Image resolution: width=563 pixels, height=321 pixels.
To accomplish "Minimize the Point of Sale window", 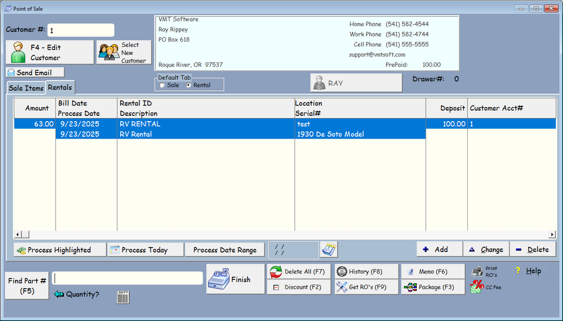I will (x=521, y=8).
